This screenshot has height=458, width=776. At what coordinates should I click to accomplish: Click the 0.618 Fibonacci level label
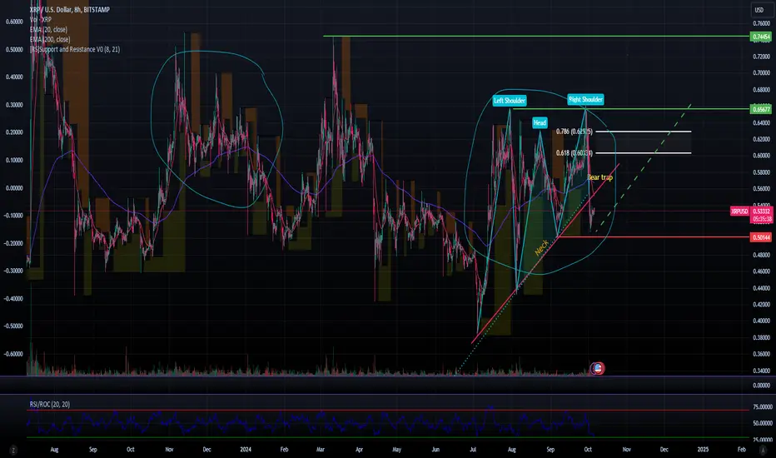pyautogui.click(x=574, y=152)
